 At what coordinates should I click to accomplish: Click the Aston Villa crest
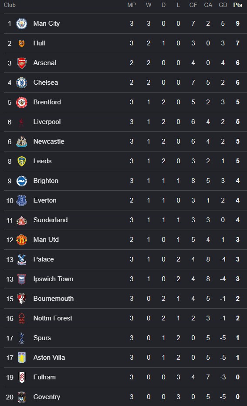coord(22,358)
